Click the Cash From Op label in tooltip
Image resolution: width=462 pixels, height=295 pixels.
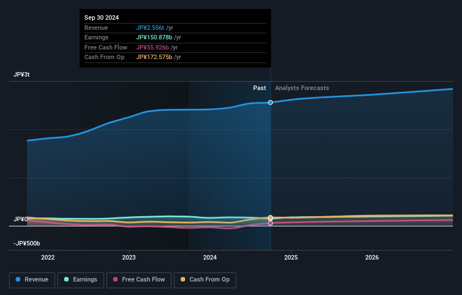(104, 57)
